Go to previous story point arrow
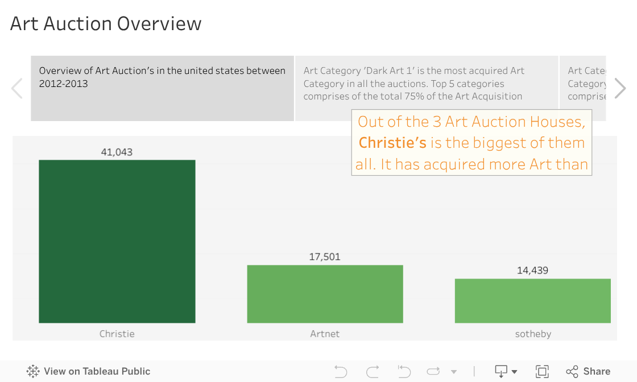Screen dimensions: 637x382 click(x=17, y=88)
